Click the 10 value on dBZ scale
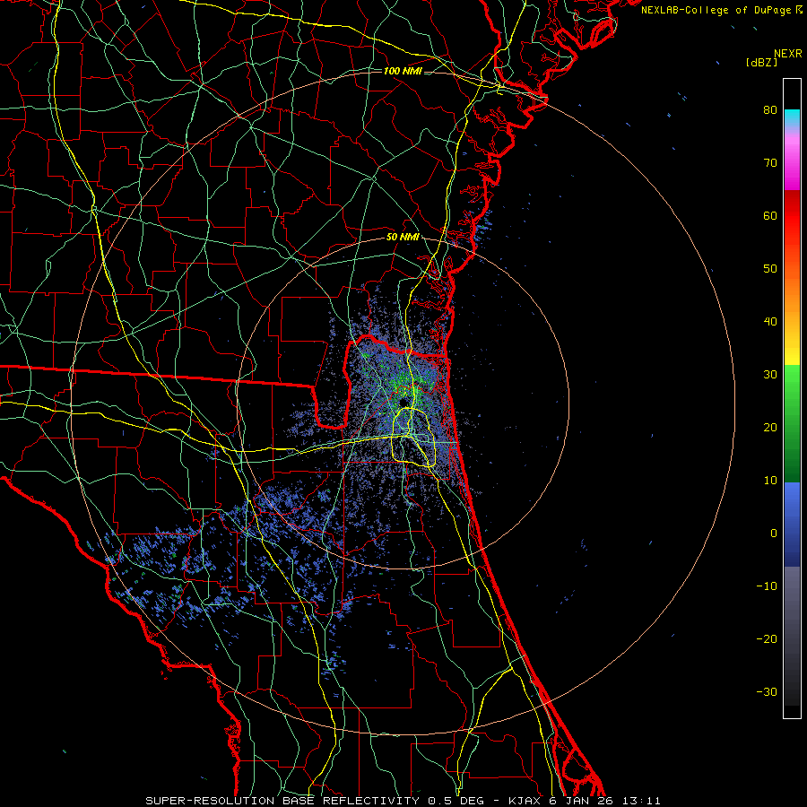This screenshot has height=807, width=807. (x=770, y=481)
